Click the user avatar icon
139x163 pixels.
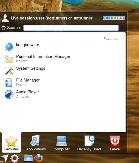(x=5, y=18)
